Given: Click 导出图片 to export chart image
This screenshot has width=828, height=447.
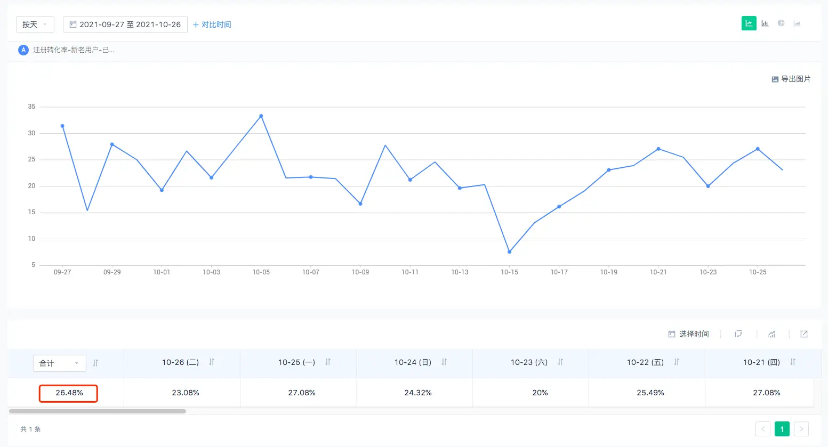Looking at the screenshot, I should click(791, 79).
